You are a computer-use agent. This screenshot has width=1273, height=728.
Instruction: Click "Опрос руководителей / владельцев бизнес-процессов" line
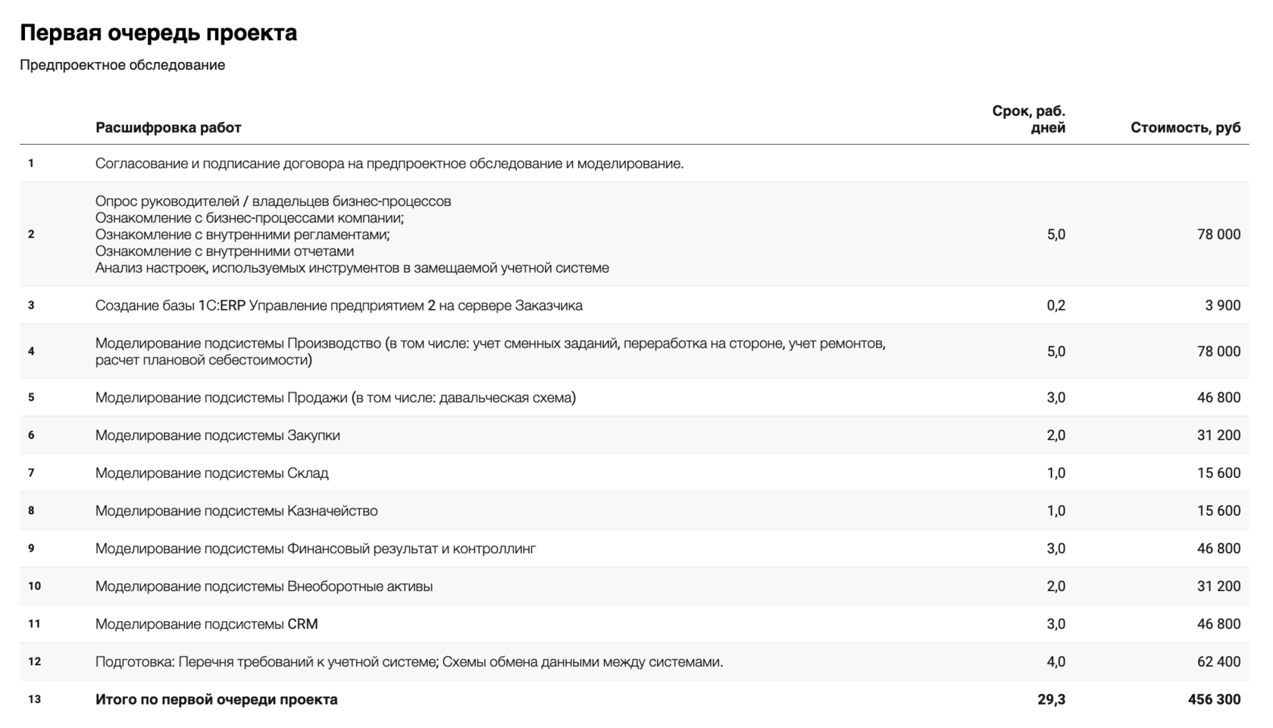[x=273, y=202]
